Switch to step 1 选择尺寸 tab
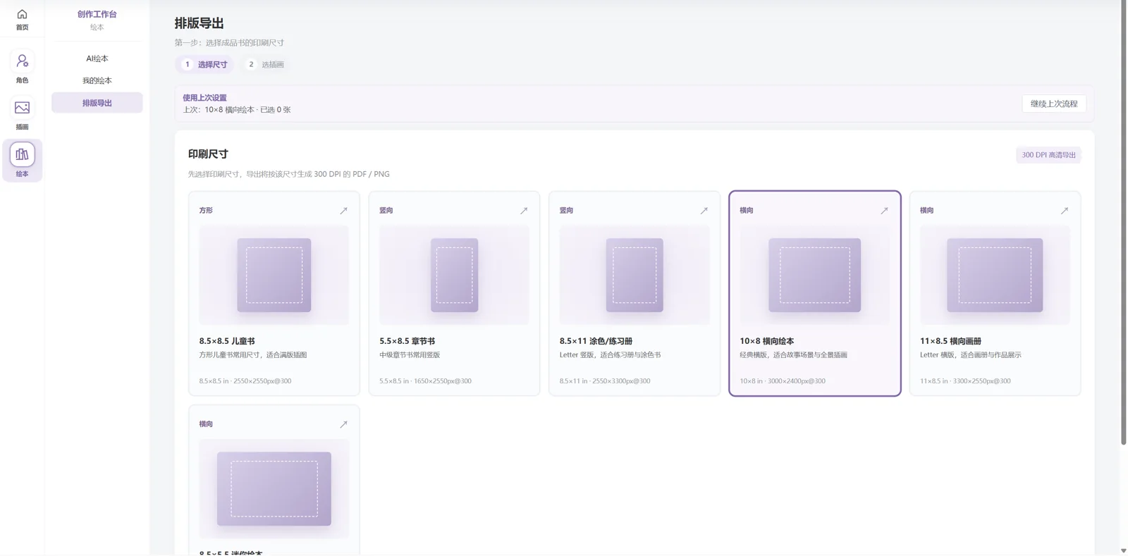This screenshot has height=556, width=1128. (204, 64)
